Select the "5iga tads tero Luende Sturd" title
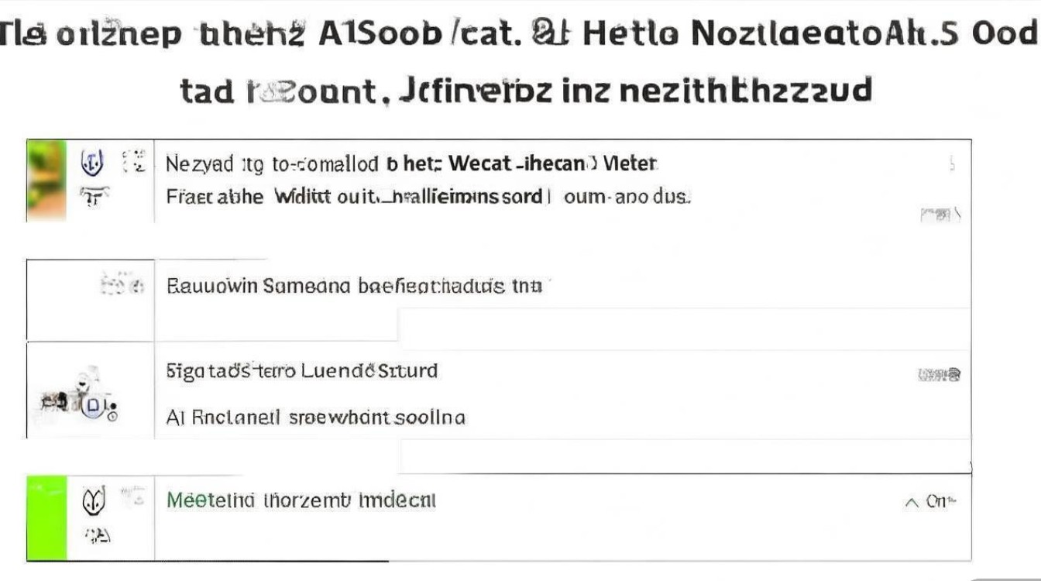The height and width of the screenshot is (581, 1041). pyautogui.click(x=302, y=371)
